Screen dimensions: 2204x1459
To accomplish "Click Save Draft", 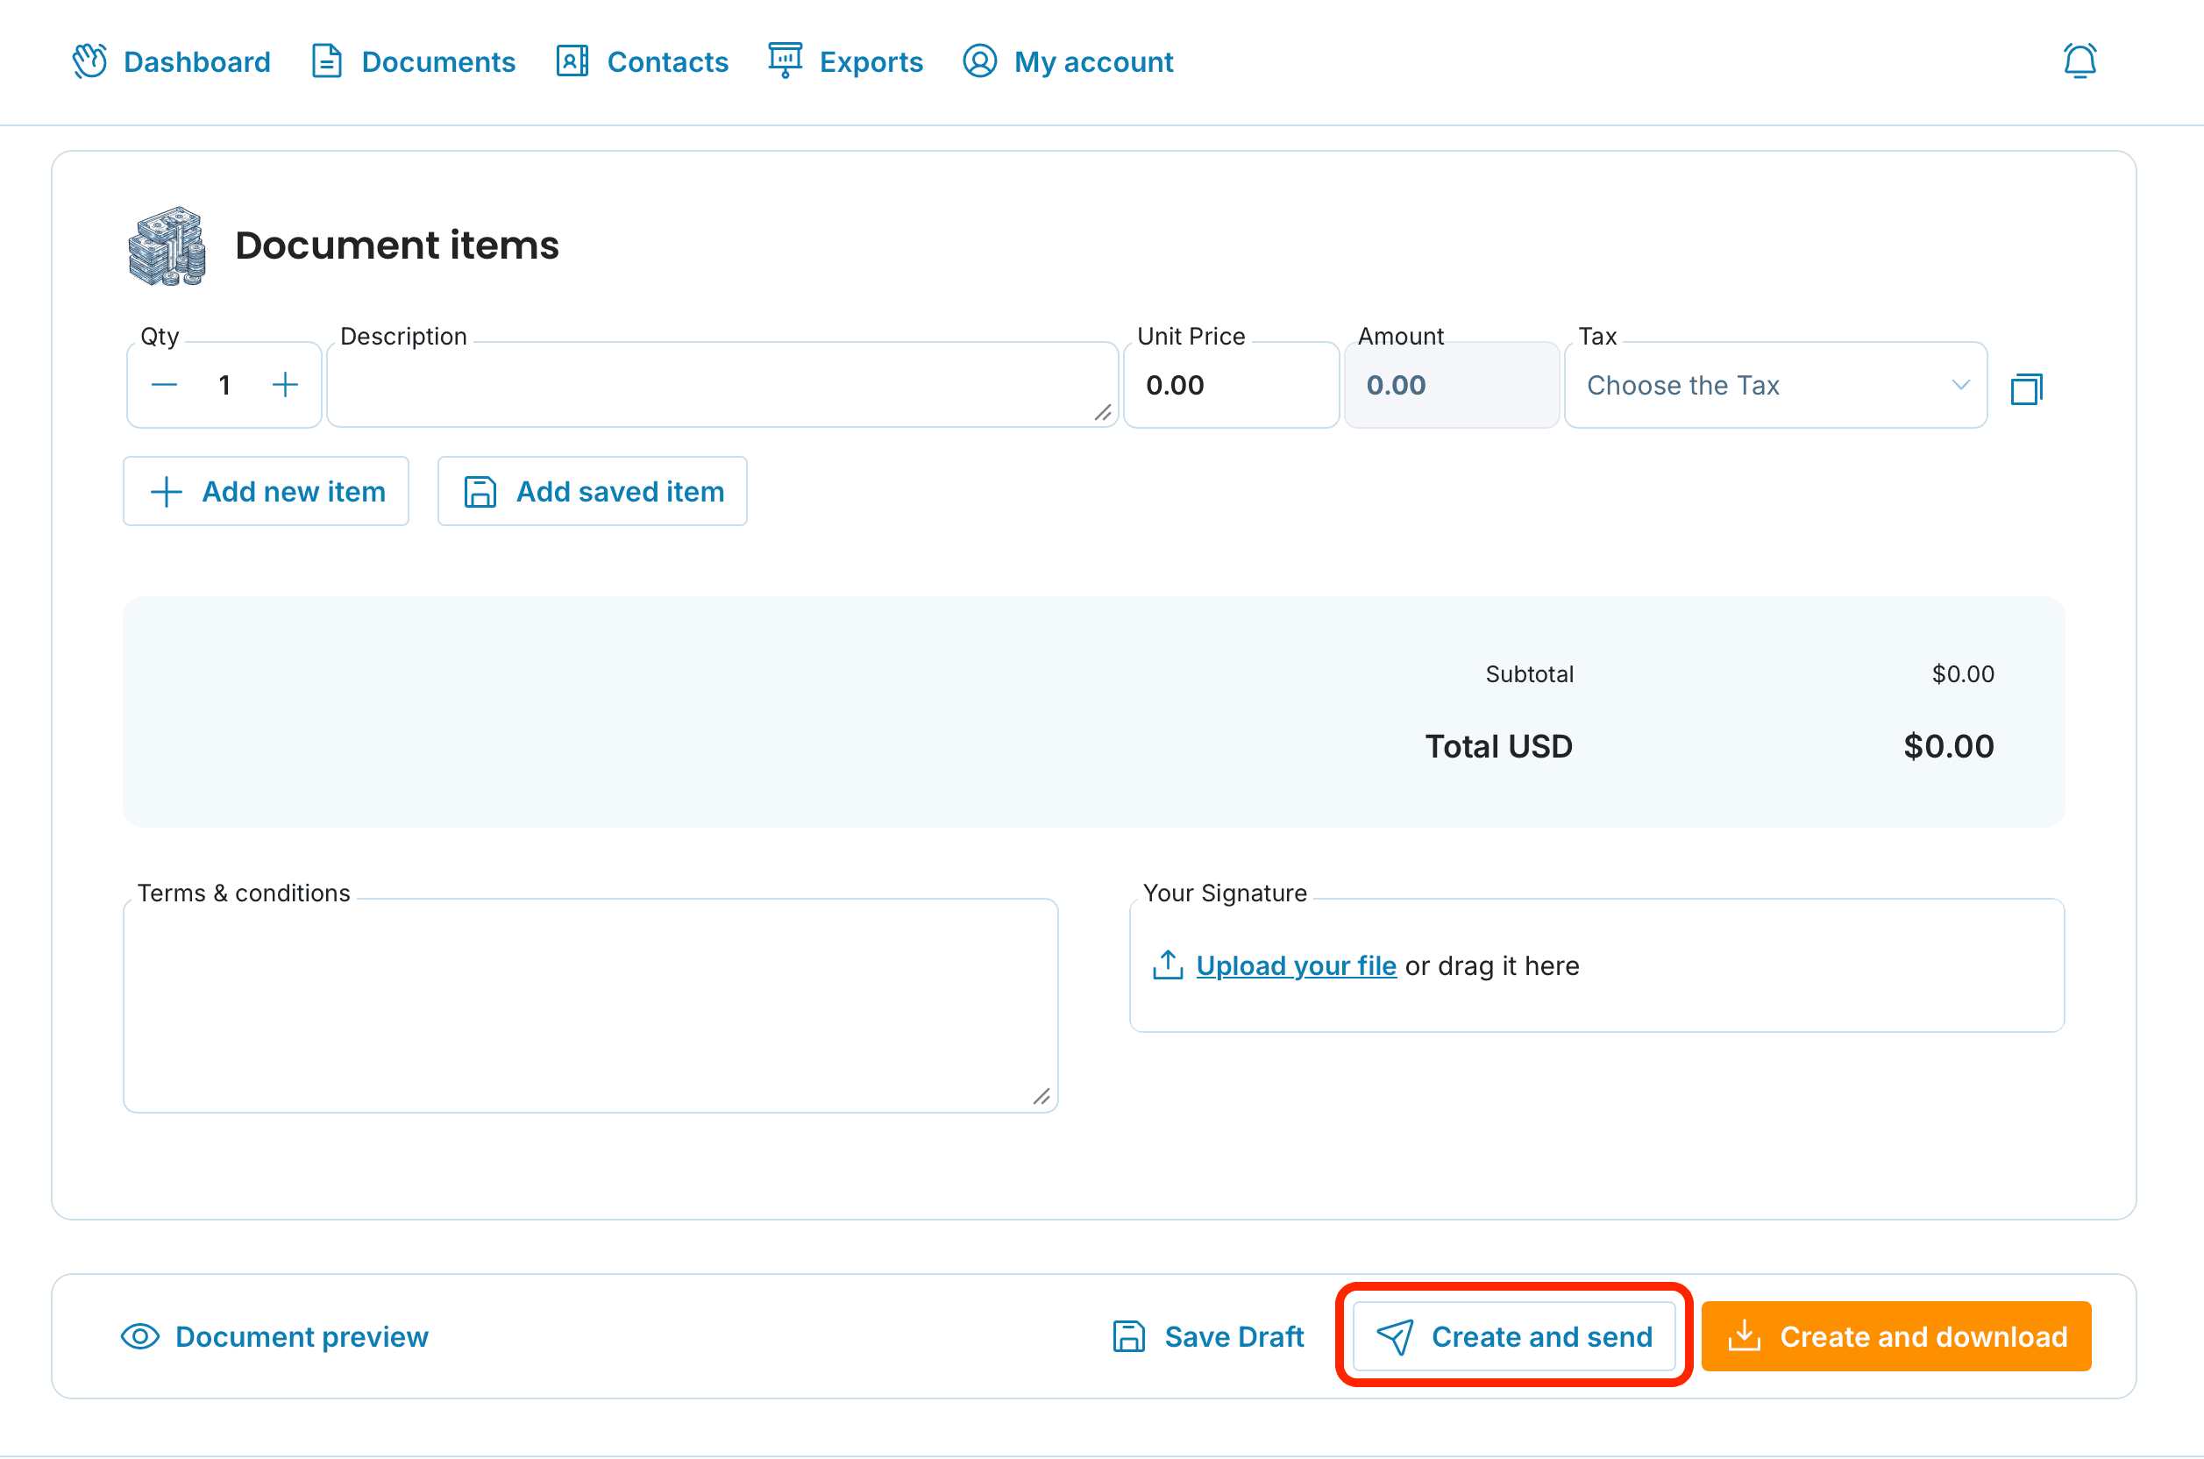I will pyautogui.click(x=1209, y=1337).
